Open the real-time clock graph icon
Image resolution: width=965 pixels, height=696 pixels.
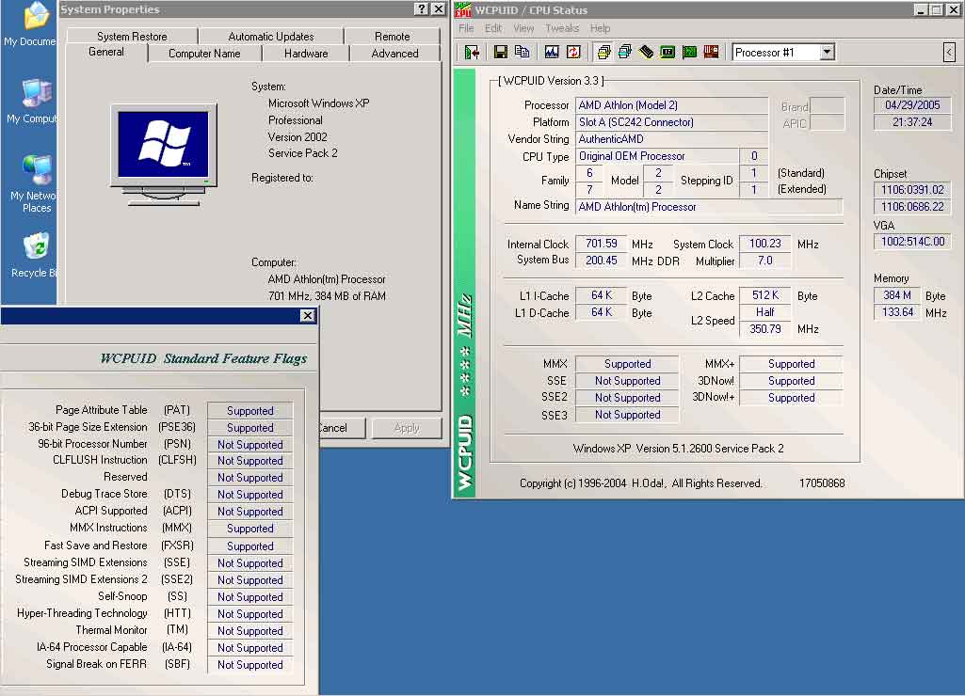point(552,53)
